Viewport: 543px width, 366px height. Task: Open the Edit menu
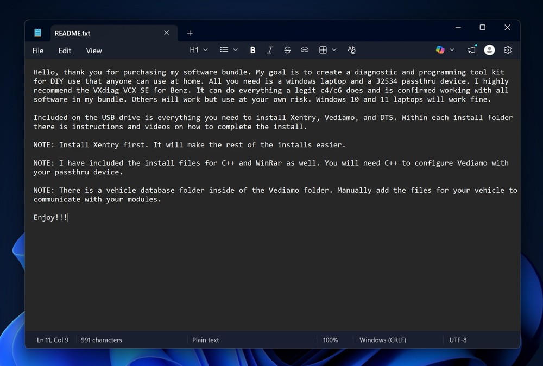click(65, 51)
